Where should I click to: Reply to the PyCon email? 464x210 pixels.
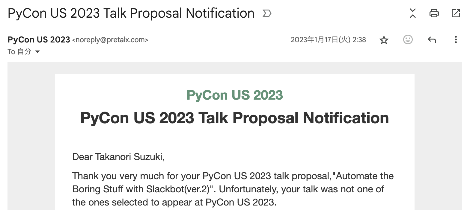click(432, 40)
